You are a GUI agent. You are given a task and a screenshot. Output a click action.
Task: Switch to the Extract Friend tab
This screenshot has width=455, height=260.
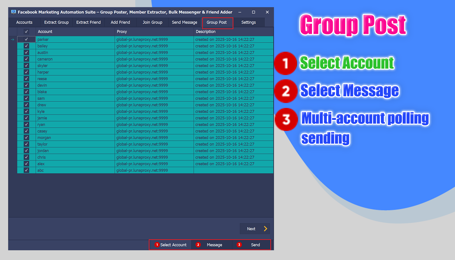(88, 22)
